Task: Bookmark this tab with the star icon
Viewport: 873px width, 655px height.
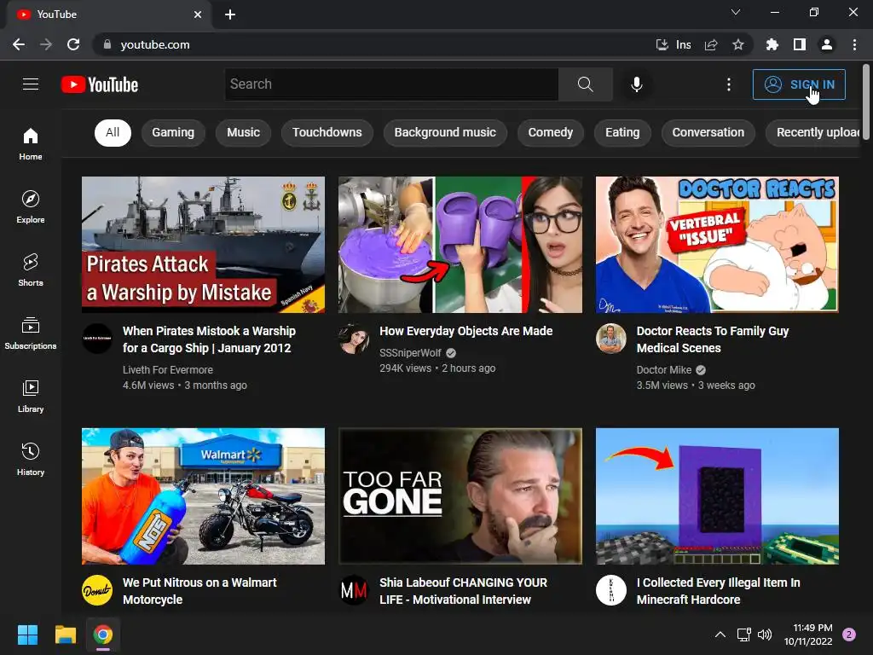Action: tap(738, 44)
